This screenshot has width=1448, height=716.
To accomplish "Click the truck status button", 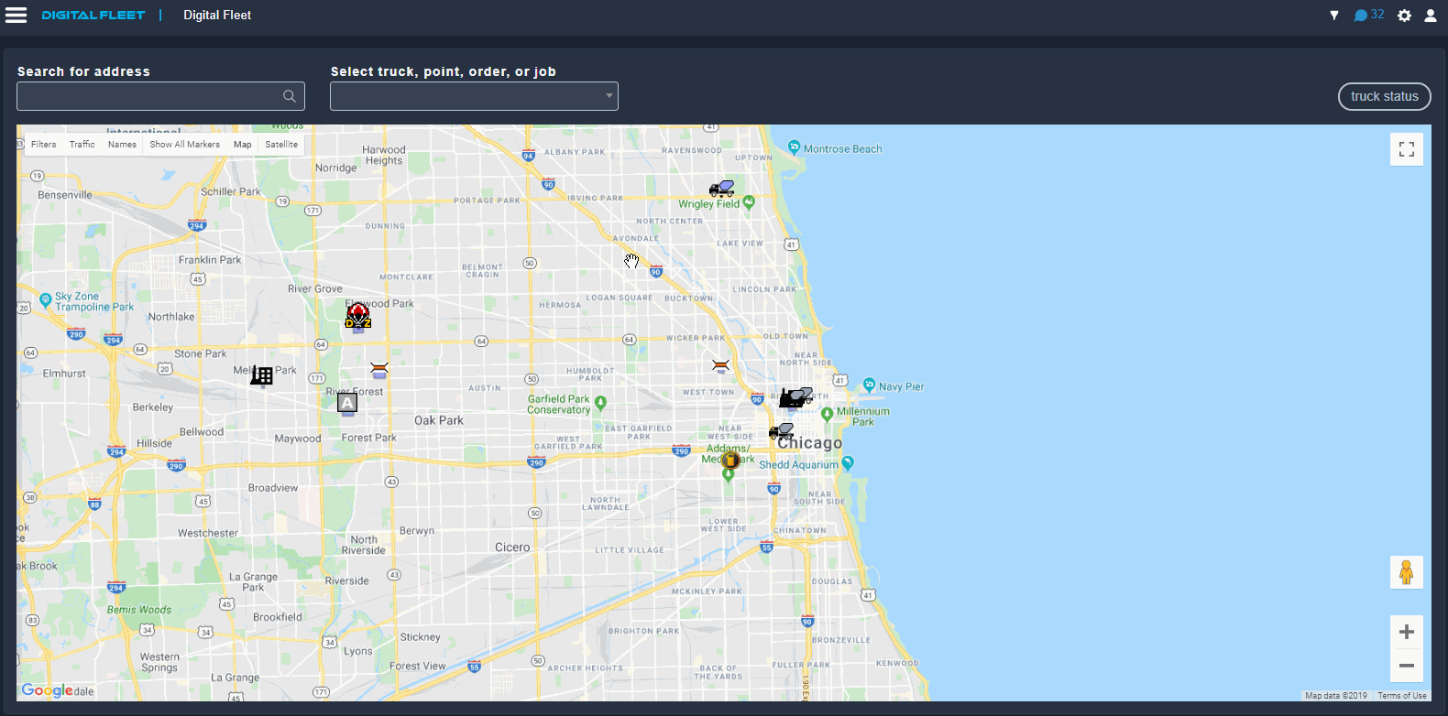I will [x=1384, y=96].
